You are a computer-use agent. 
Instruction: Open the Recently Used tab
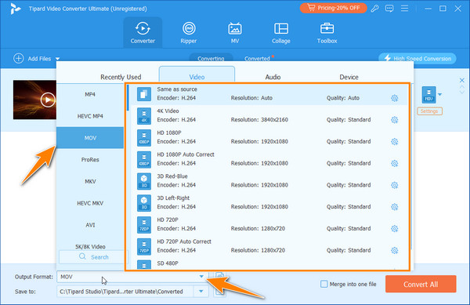(121, 77)
